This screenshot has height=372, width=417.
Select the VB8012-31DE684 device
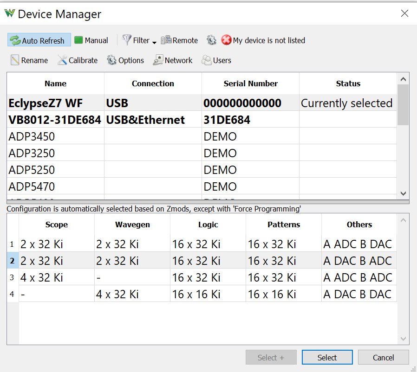point(202,120)
